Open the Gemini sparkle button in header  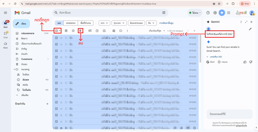pos(222,13)
